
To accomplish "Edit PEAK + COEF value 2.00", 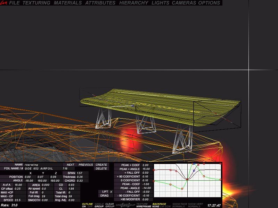I will pyautogui.click(x=147, y=165).
